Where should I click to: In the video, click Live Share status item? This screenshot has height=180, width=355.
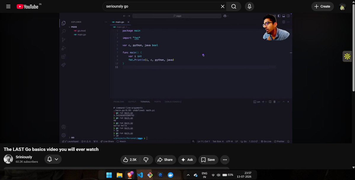pyautogui.click(x=107, y=141)
